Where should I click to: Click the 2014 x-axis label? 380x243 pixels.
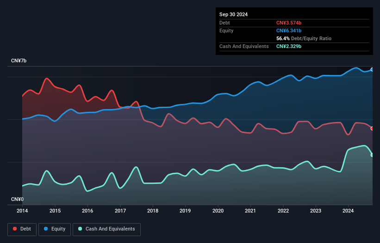click(x=22, y=211)
